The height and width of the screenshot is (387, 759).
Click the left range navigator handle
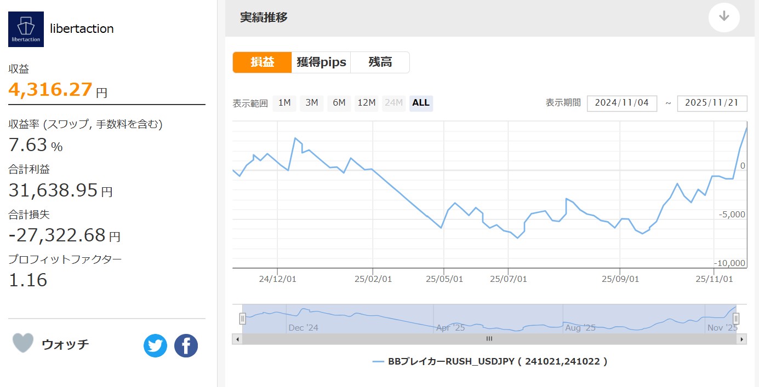[242, 319]
